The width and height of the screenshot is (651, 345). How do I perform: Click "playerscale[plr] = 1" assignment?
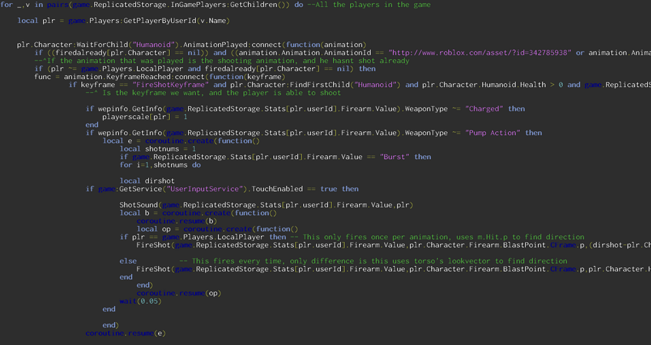(145, 116)
